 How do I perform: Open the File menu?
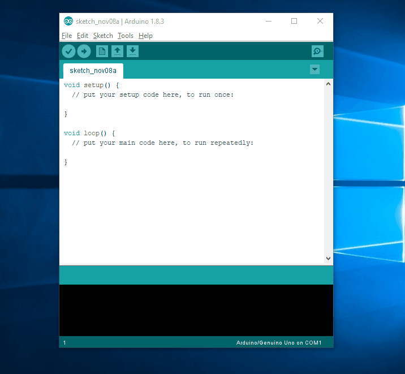pos(67,36)
